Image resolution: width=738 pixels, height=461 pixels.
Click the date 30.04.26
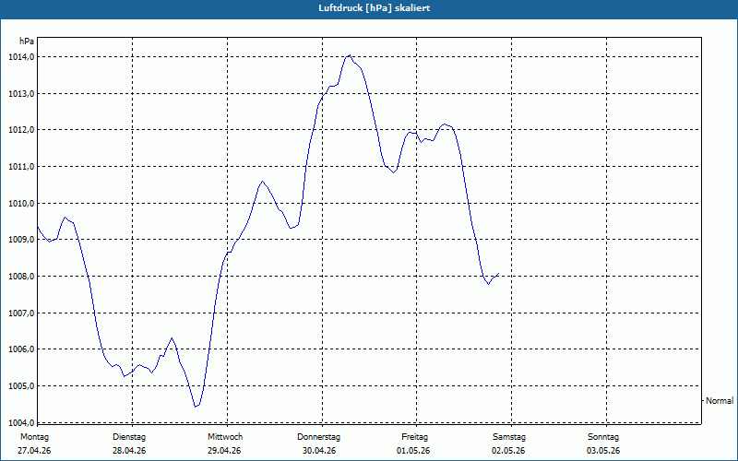(319, 451)
